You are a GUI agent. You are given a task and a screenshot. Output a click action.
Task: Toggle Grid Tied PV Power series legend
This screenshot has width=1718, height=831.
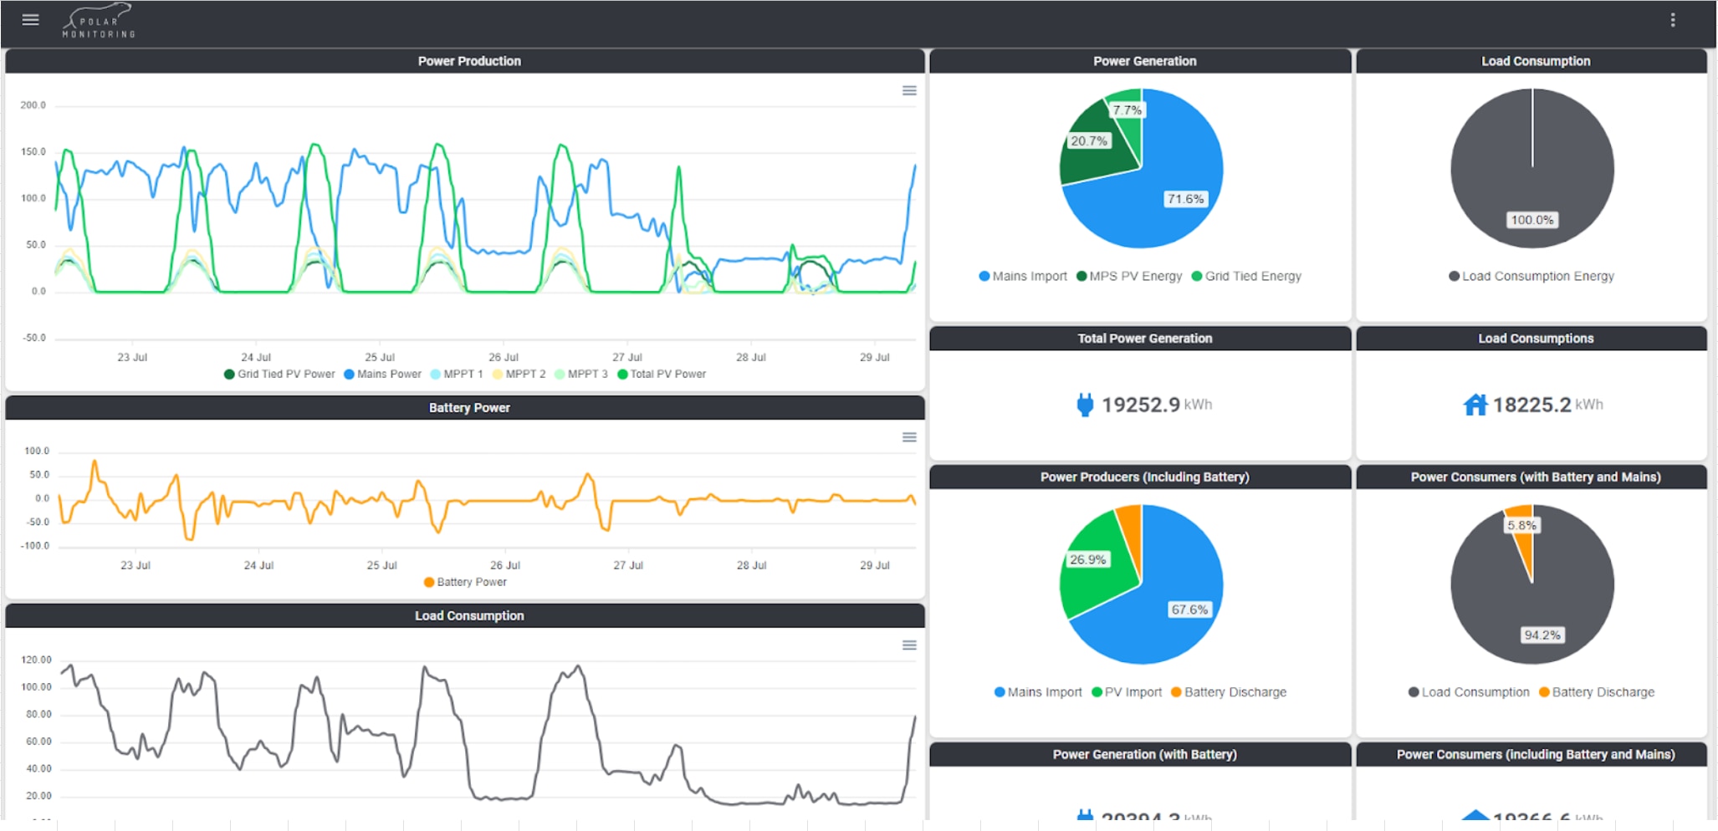279,375
